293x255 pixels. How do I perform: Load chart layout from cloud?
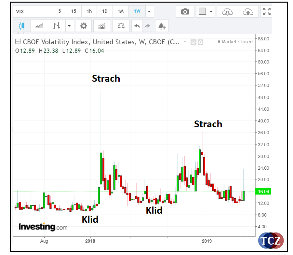tap(227, 12)
